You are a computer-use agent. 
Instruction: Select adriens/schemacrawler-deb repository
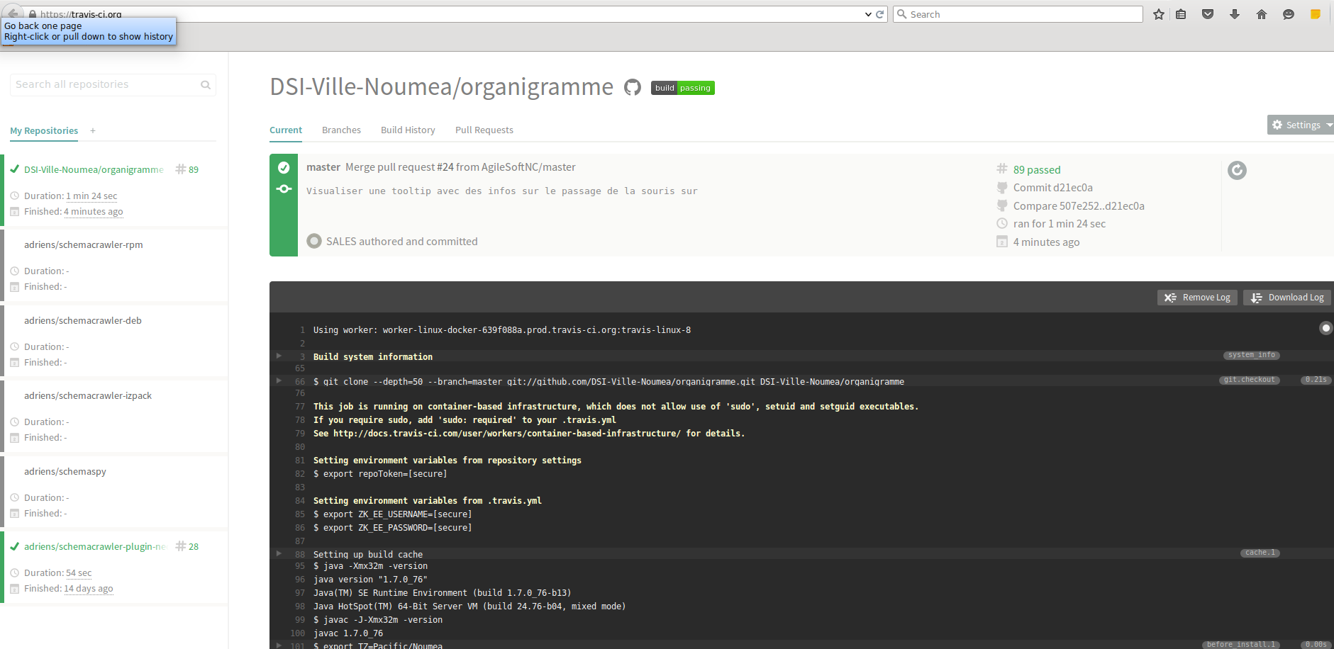(83, 321)
